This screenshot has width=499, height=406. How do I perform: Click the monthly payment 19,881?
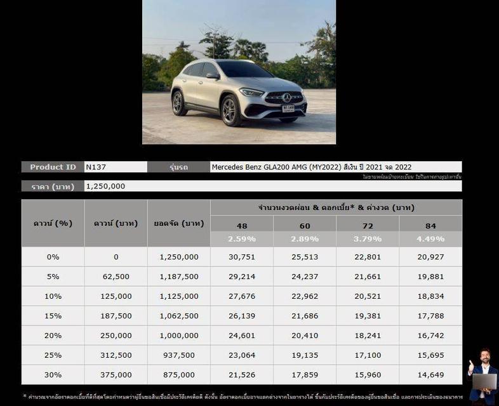pos(430,277)
